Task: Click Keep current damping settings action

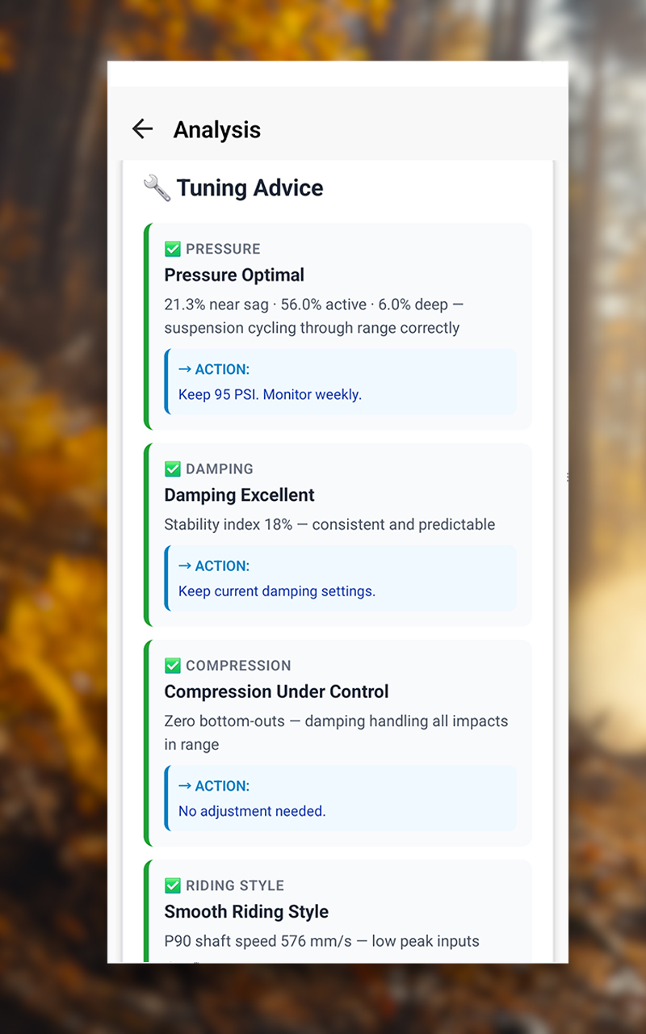Action: click(x=277, y=591)
